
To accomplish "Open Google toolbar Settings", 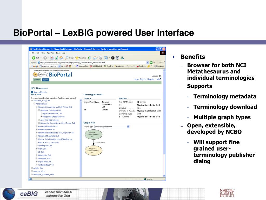I will [x=159, y=66].
